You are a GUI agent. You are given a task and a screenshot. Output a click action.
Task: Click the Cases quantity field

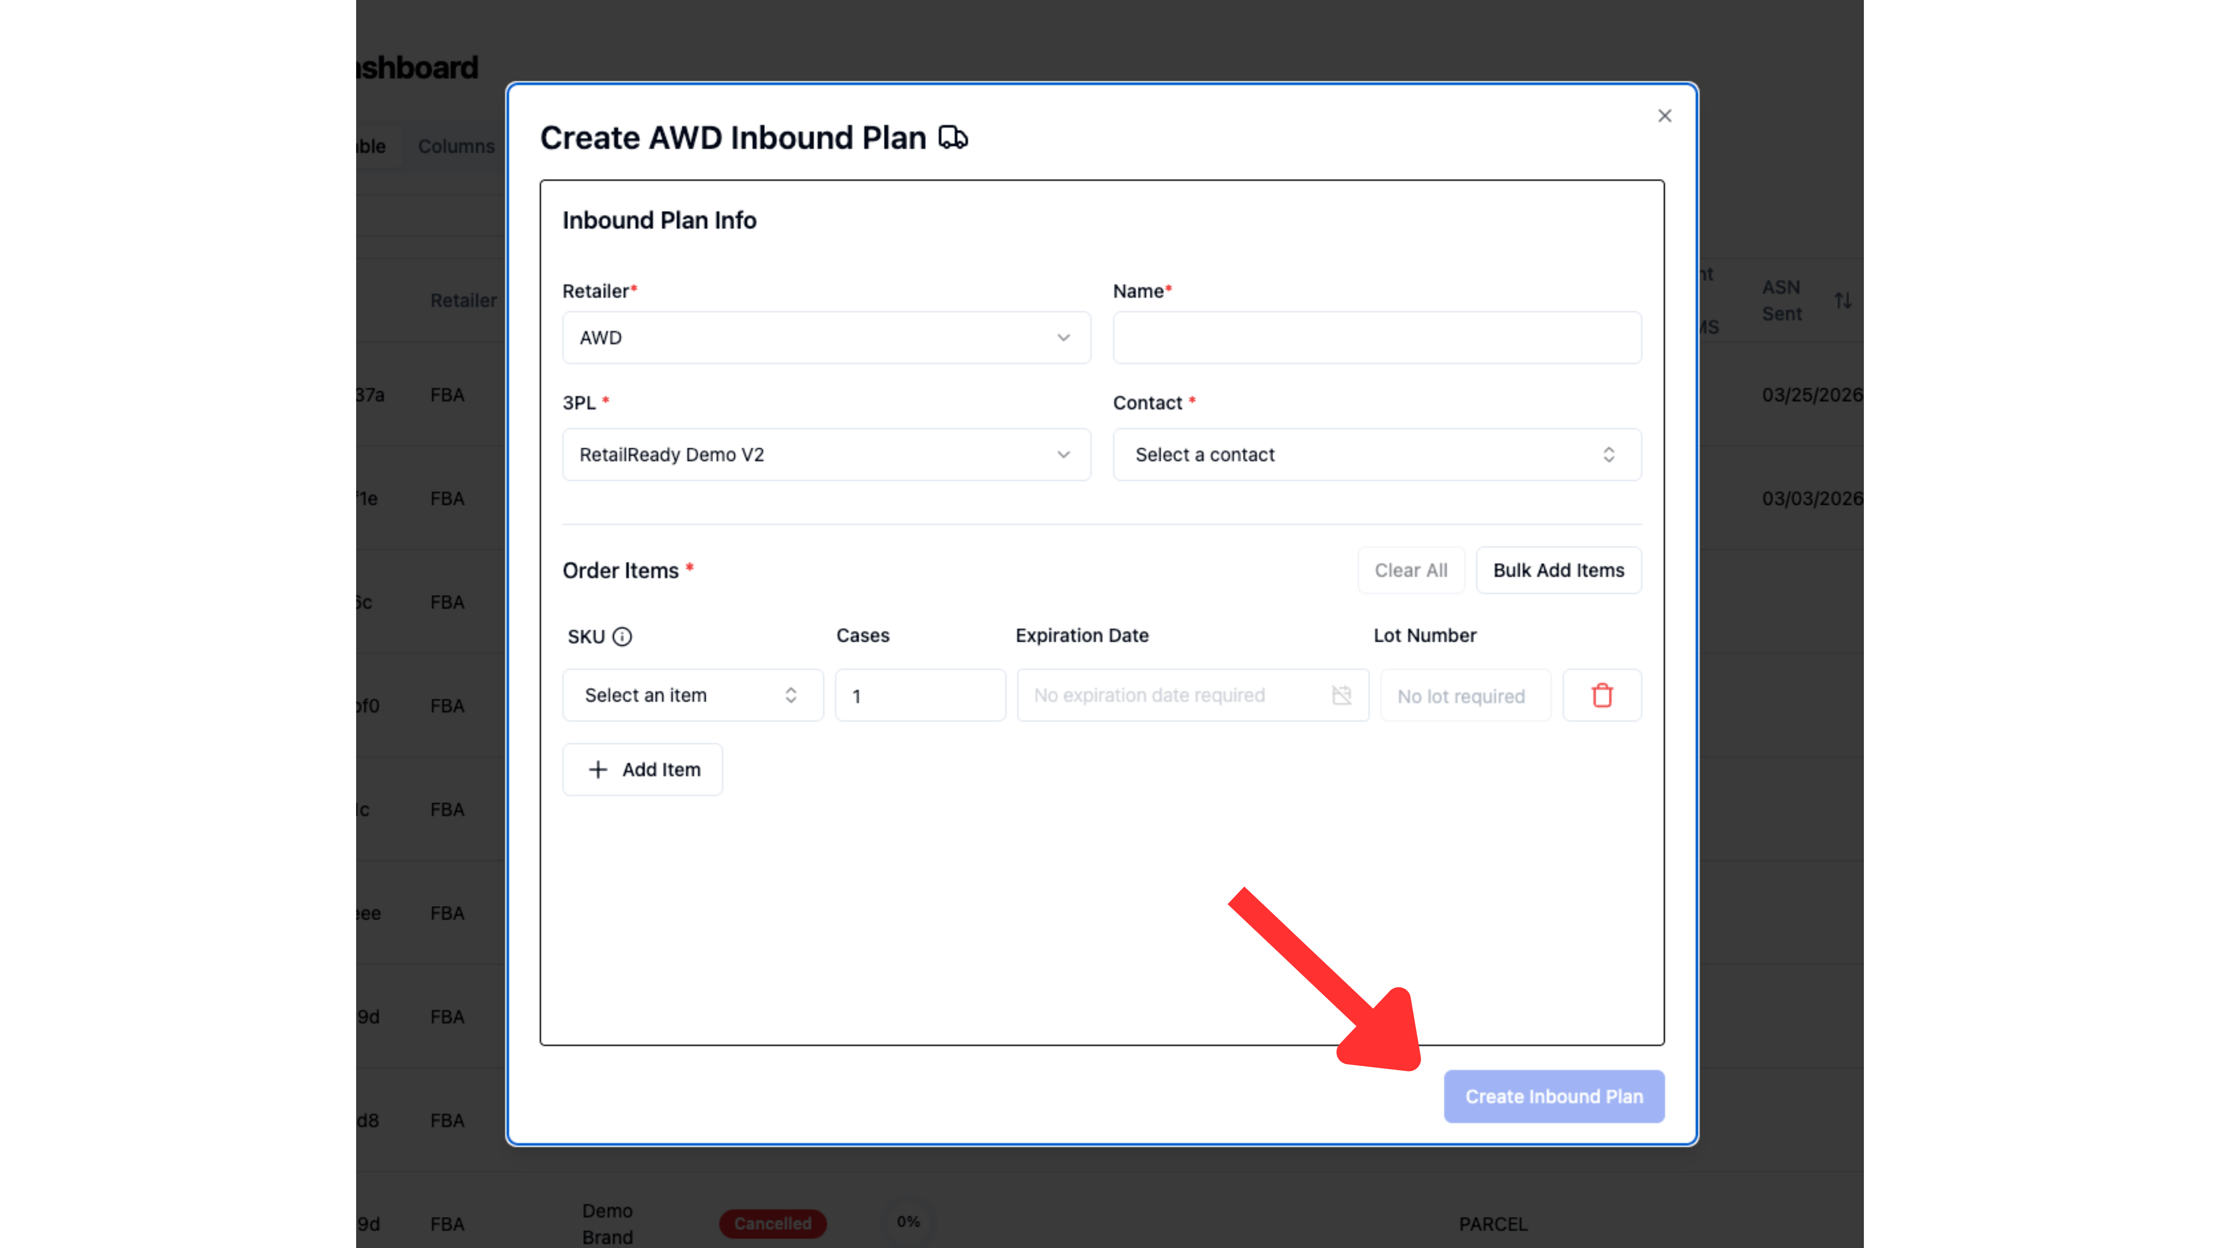(920, 695)
